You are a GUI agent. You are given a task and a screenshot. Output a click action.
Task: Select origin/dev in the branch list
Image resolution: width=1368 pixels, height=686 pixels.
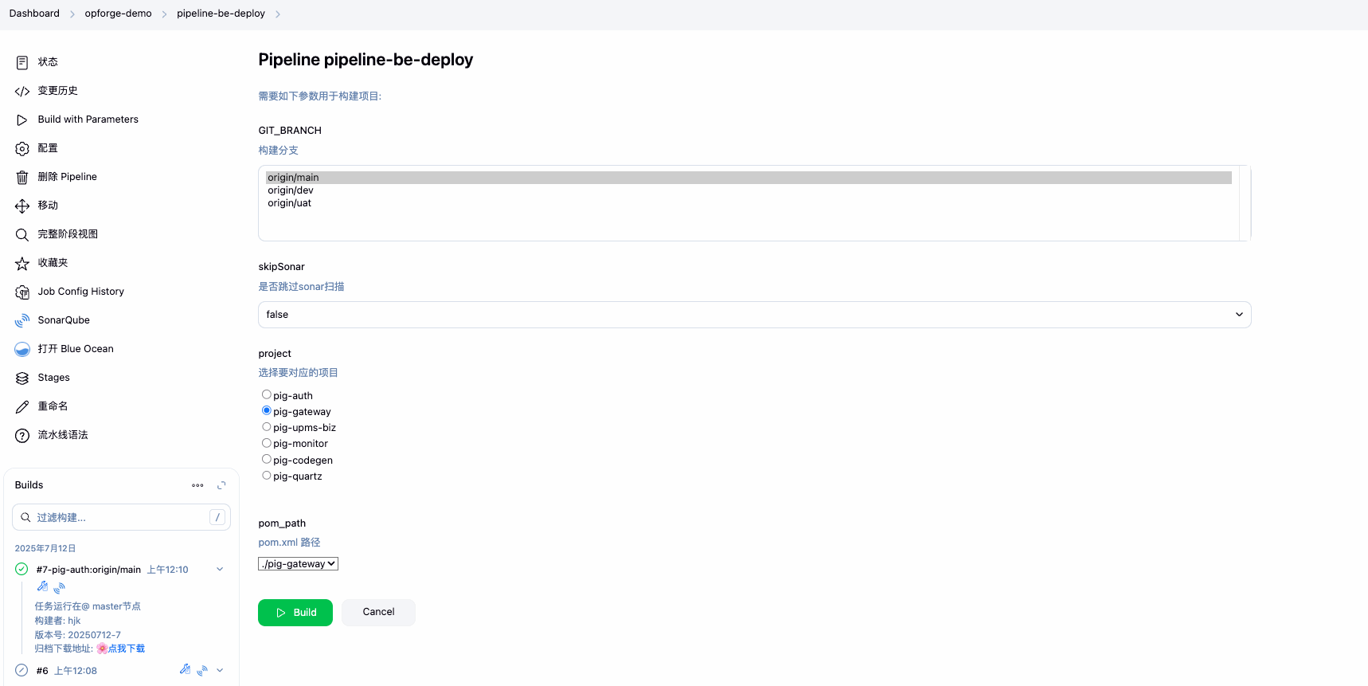[291, 190]
